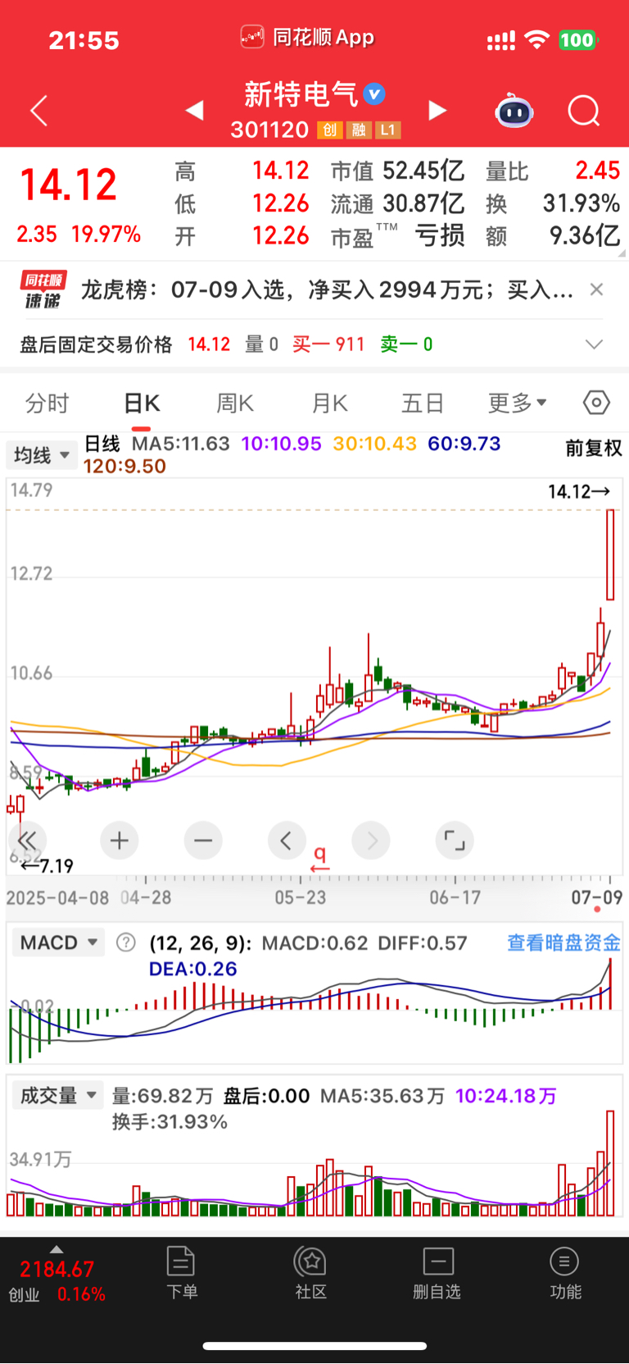Go to the previous stock with the left triangle
The image size is (629, 1364).
point(194,110)
